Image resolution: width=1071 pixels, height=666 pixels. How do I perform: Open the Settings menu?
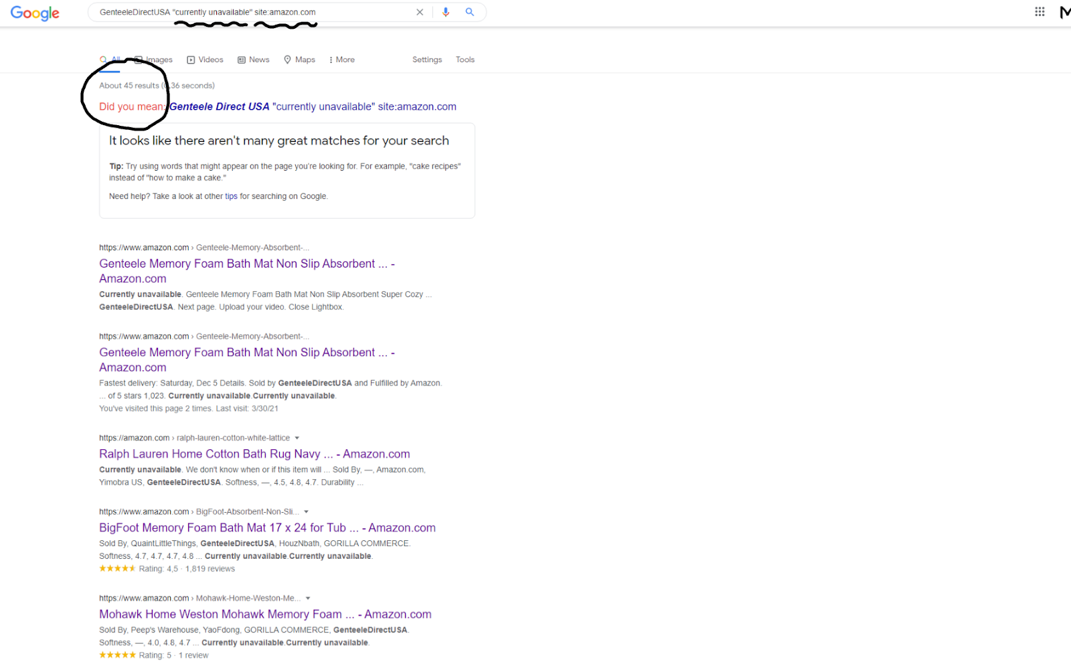(x=427, y=60)
